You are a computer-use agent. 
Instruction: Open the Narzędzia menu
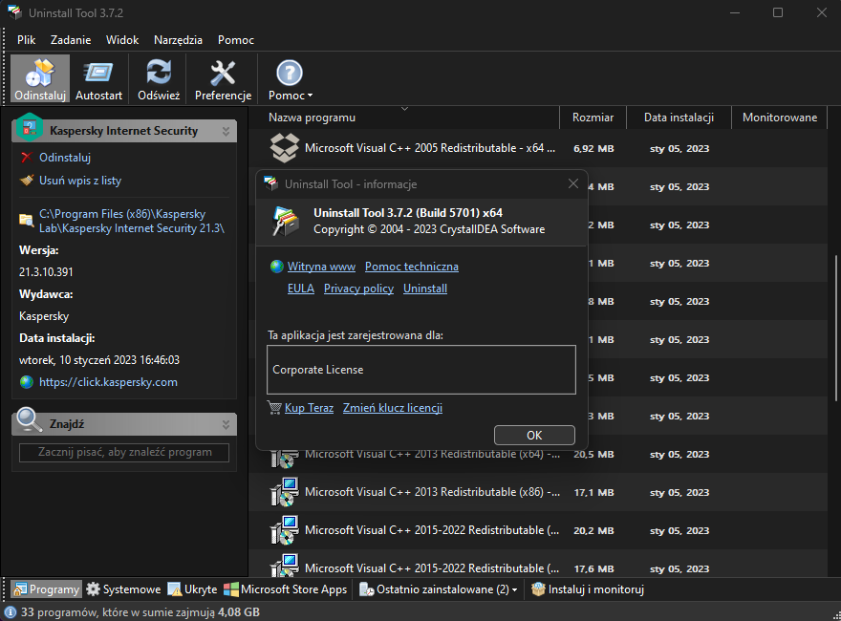(x=178, y=40)
